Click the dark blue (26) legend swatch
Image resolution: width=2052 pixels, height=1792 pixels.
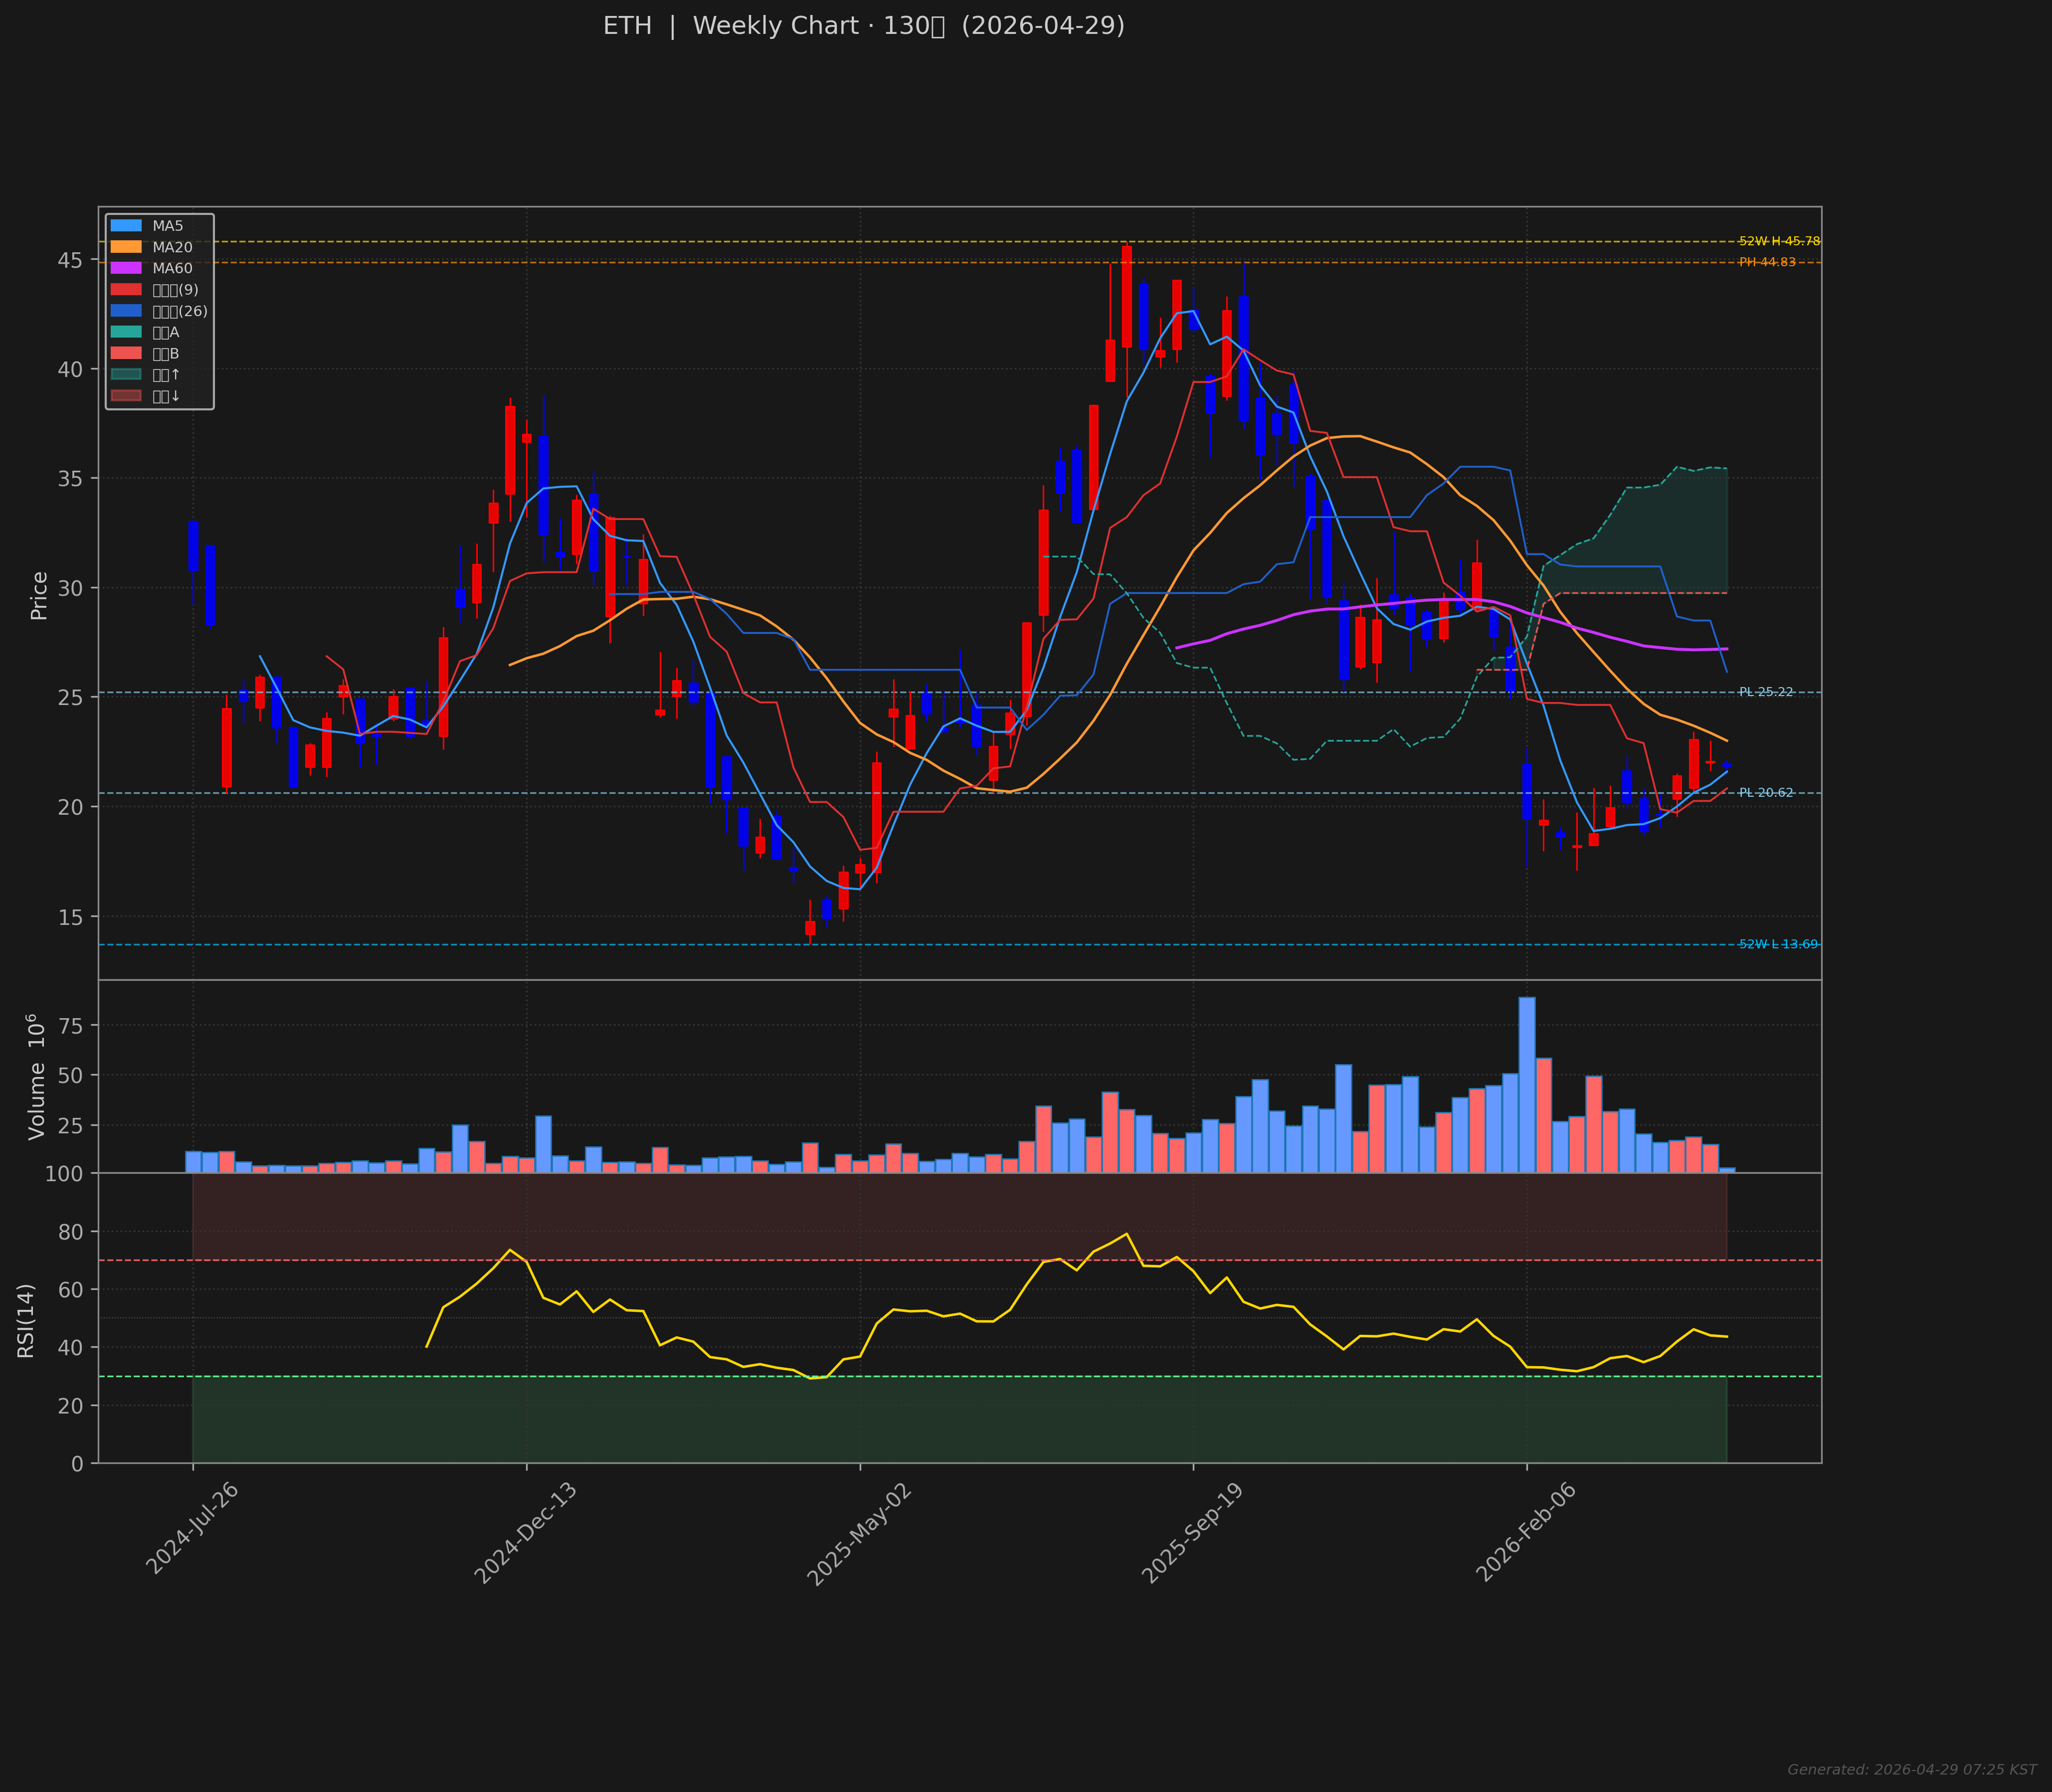(x=126, y=311)
